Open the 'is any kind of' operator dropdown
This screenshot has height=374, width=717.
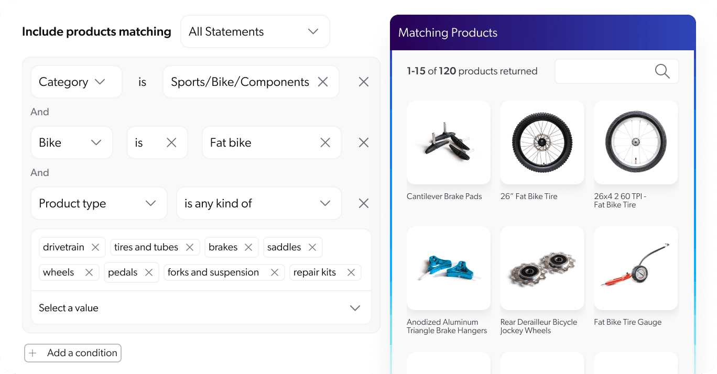coord(258,203)
